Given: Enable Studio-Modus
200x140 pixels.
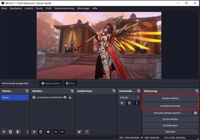Looking at the screenshot, I should coord(170,119).
